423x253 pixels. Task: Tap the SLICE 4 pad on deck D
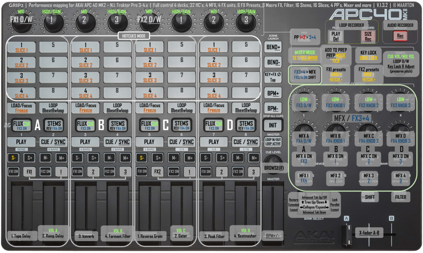[x=214, y=93]
